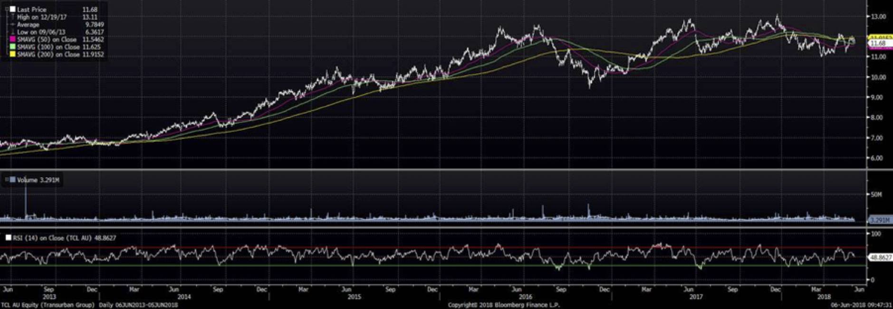The width and height of the screenshot is (893, 309).
Task: Click the 48.8627 RSI axis tag
Action: (881, 257)
